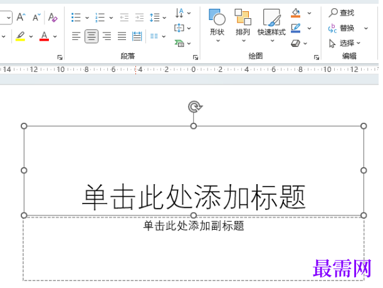Expand numbered list style options
The image size is (383, 288).
[x=111, y=18]
